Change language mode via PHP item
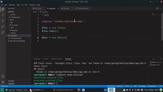 point(135,86)
